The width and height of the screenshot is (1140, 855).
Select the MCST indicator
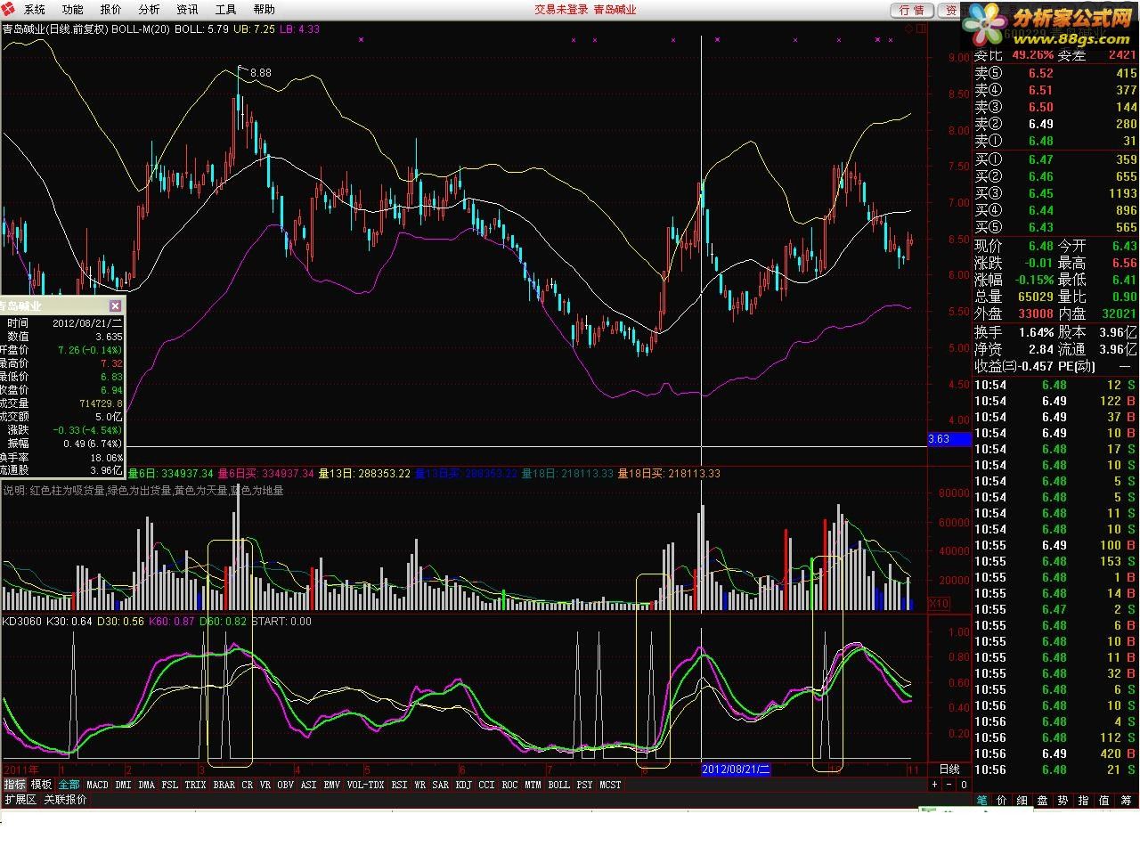611,785
